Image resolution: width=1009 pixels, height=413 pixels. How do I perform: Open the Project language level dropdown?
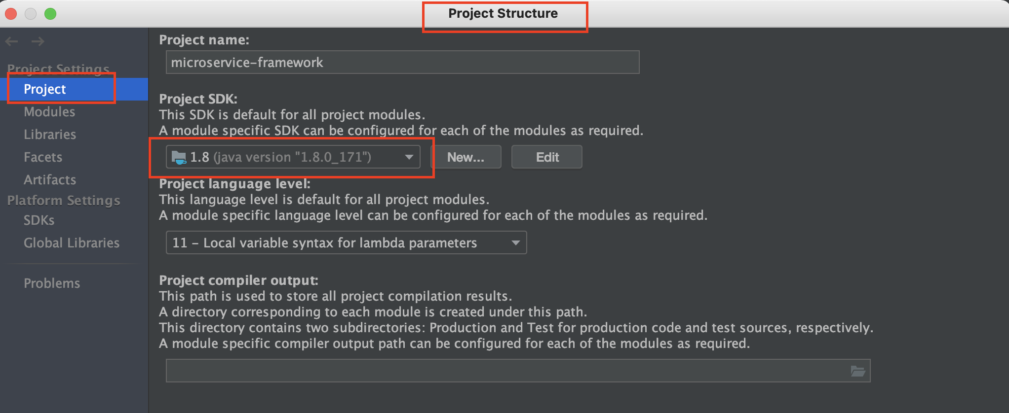pos(346,242)
